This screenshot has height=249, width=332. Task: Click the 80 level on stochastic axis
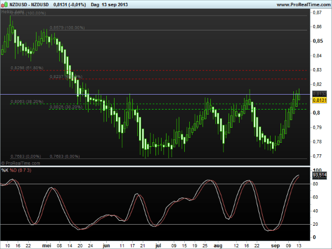(x=315, y=184)
